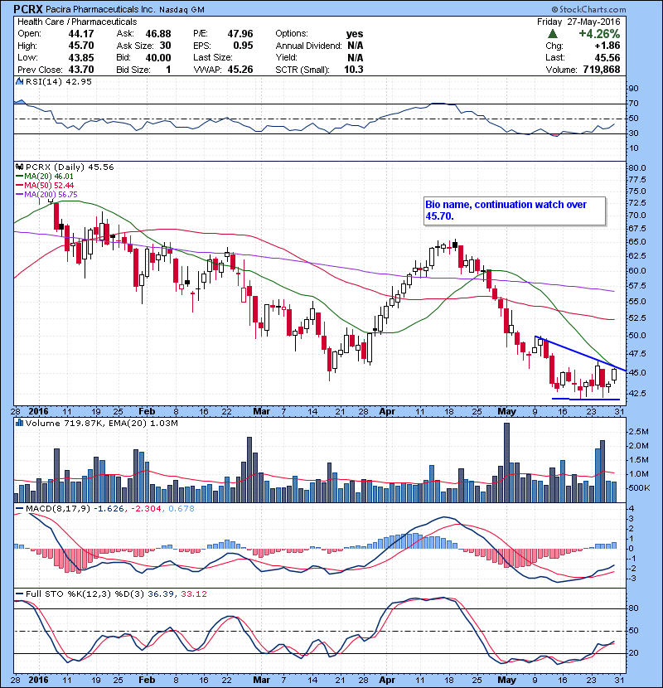Click the High value 45.70
663x688 pixels.
click(81, 46)
